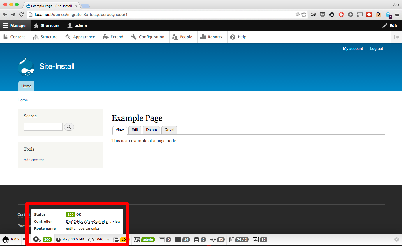The width and height of the screenshot is (402, 246).
Task: Open the Chrome Apps launcher icon
Action: pos(350,14)
